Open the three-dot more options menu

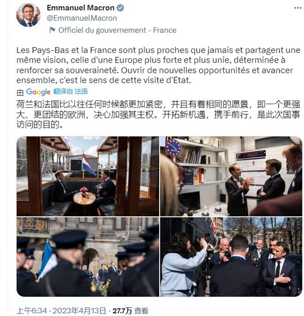(x=297, y=8)
